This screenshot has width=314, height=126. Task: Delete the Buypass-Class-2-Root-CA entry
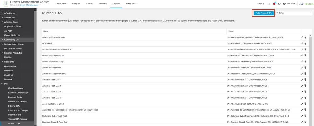click(305, 122)
